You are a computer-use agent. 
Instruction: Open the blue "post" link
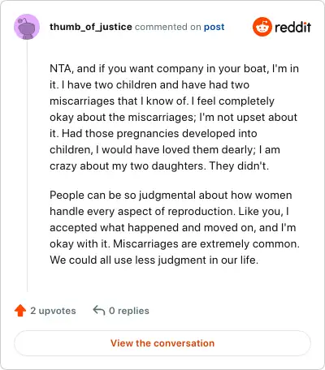(214, 27)
